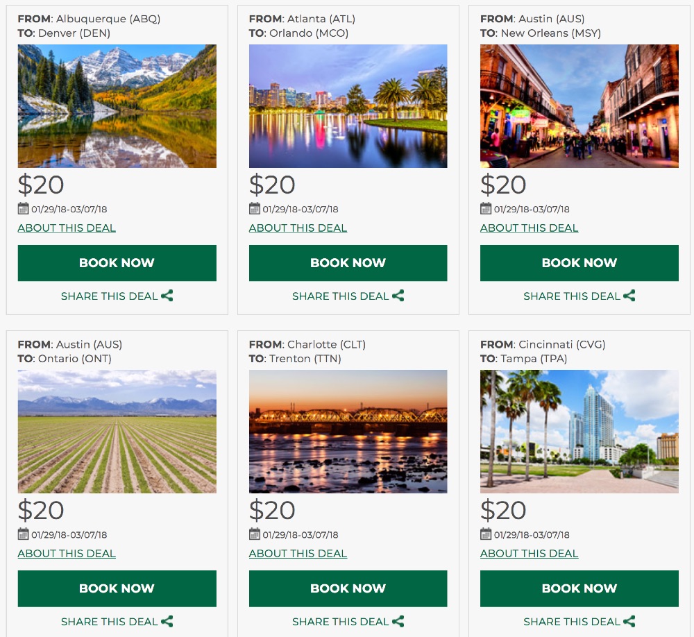This screenshot has width=694, height=637.
Task: Click calendar icon on Cincinnati to Tampa deal
Action: pyautogui.click(x=486, y=534)
